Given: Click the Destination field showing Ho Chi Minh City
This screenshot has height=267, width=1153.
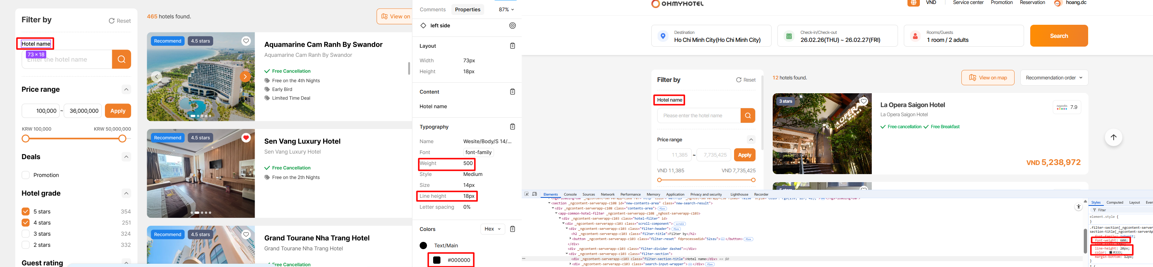Looking at the screenshot, I should pyautogui.click(x=711, y=36).
